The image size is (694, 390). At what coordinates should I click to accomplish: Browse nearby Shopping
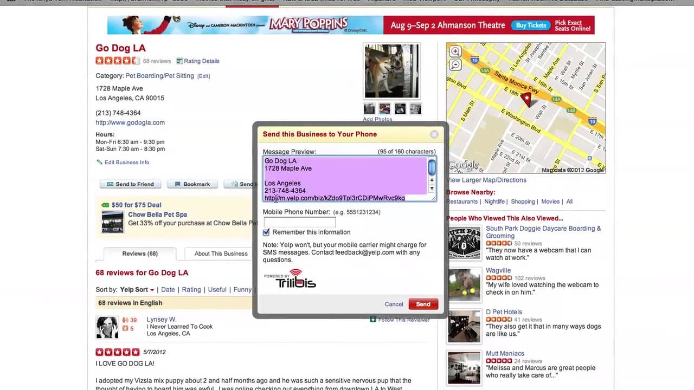(523, 201)
